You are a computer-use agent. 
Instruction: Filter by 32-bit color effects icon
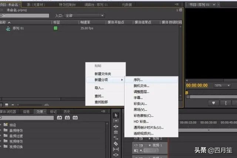(67, 118)
